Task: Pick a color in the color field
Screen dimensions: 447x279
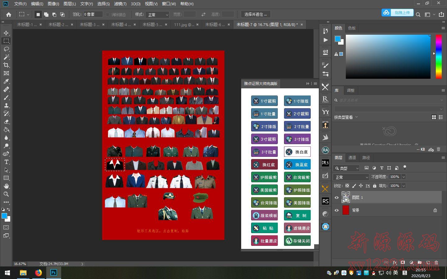Action: 388,56
